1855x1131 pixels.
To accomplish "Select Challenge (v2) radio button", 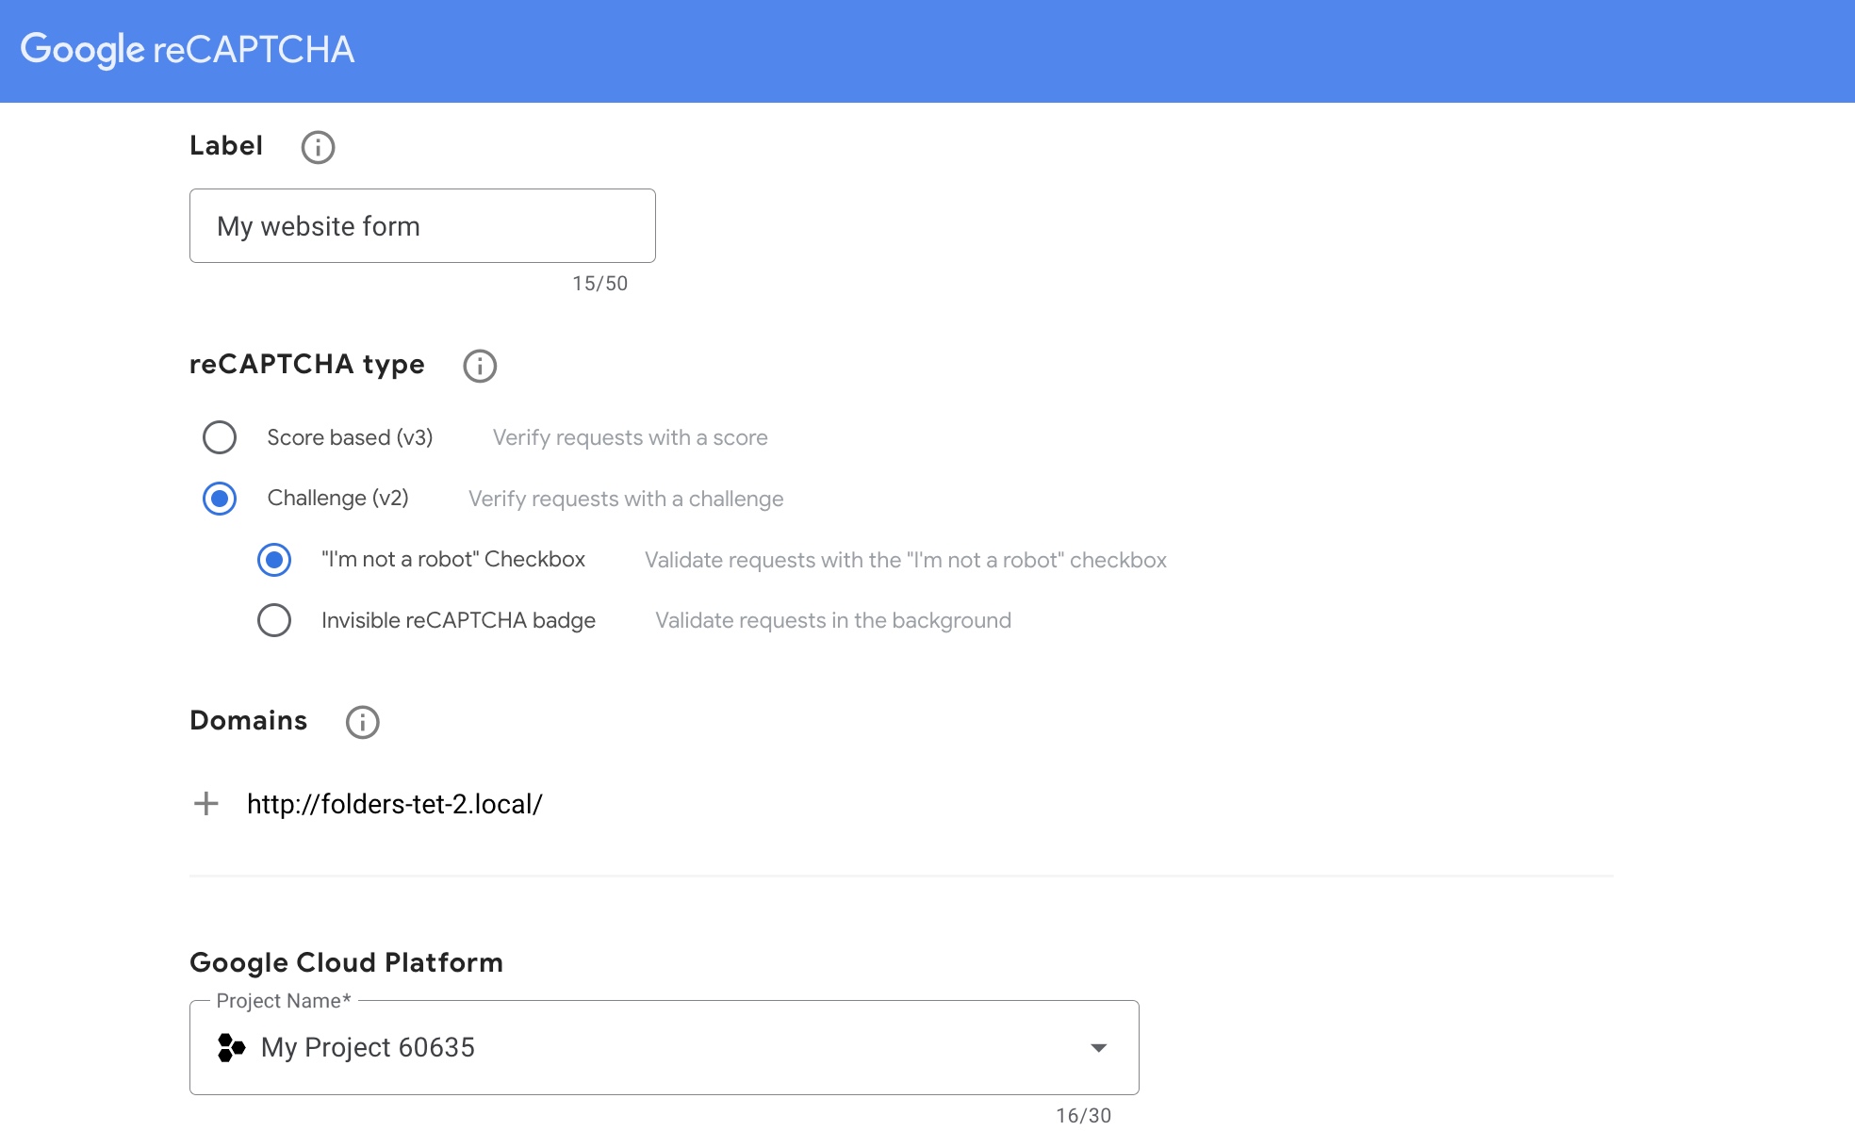I will pos(220,499).
